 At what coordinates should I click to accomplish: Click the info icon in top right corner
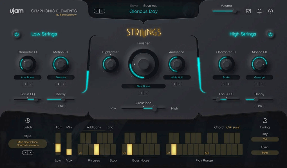click(x=270, y=11)
